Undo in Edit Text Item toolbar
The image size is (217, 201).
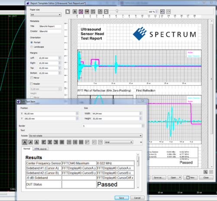click(94, 142)
